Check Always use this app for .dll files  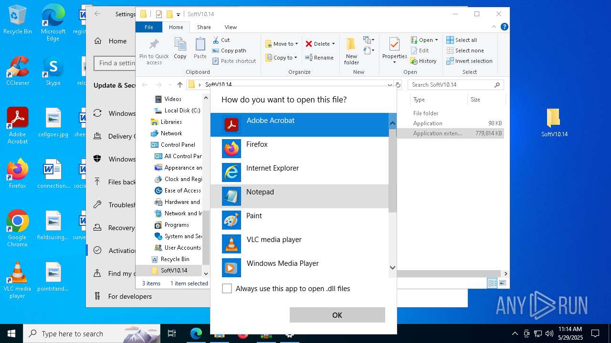(227, 289)
